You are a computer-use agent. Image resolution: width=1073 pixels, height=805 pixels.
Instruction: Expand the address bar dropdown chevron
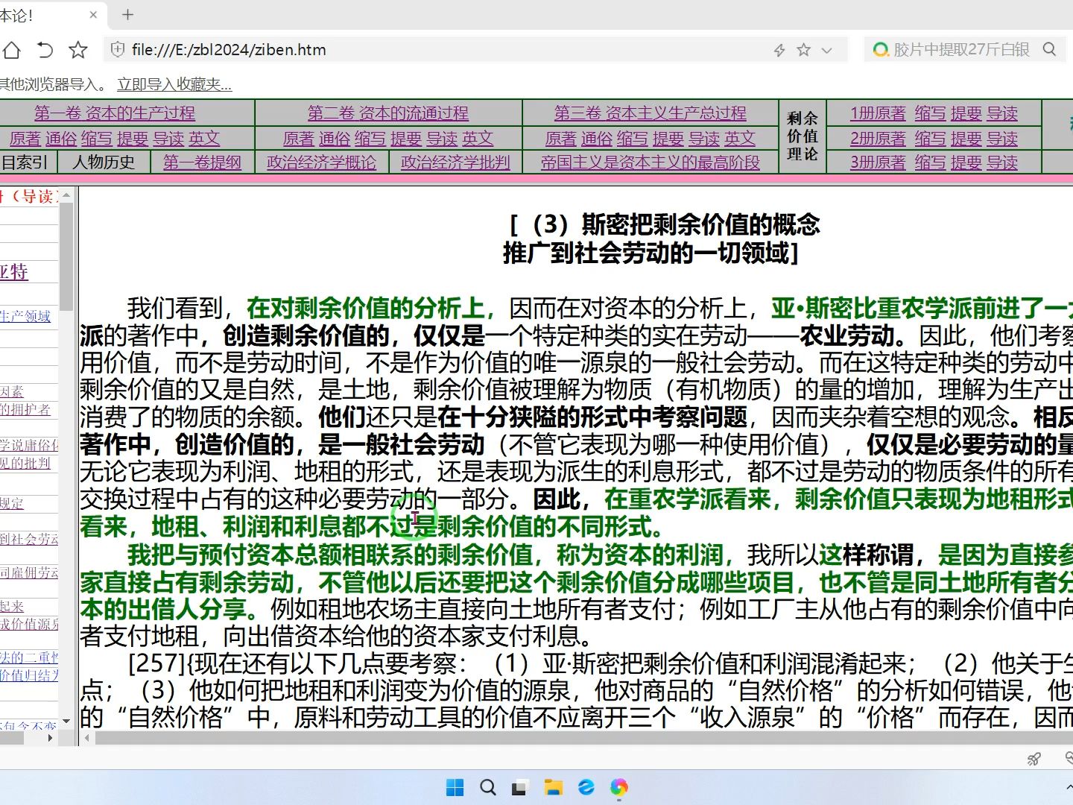click(826, 51)
